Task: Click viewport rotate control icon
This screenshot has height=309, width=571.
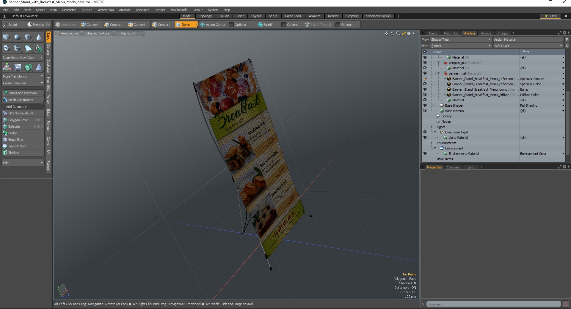Action: [x=392, y=34]
